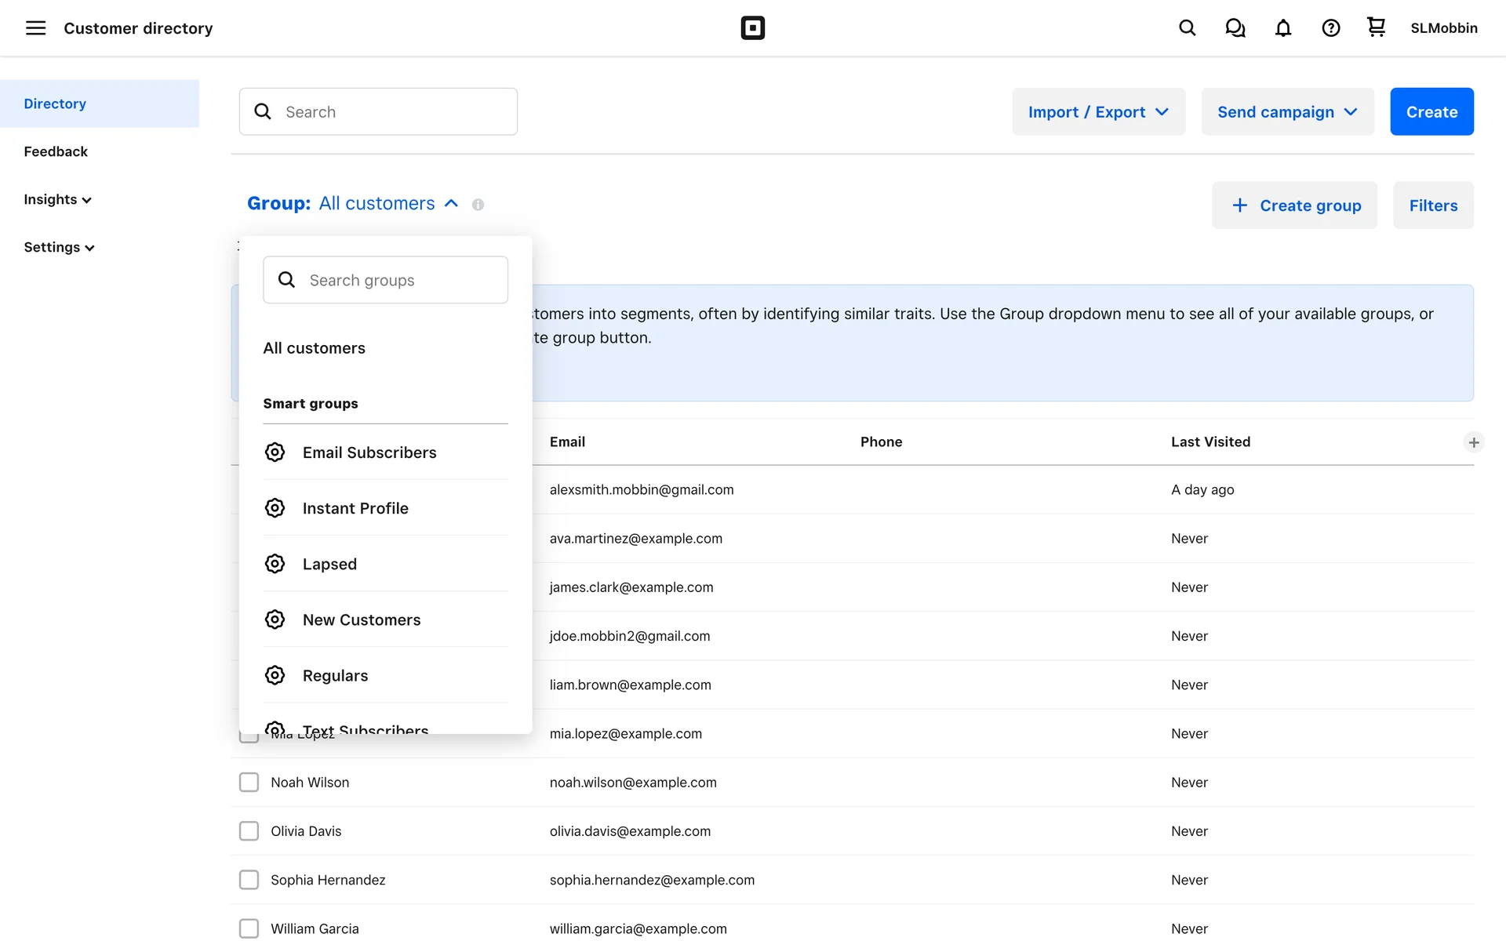This screenshot has height=941, width=1506.
Task: Select the Lapsed smart group
Action: coord(329,564)
